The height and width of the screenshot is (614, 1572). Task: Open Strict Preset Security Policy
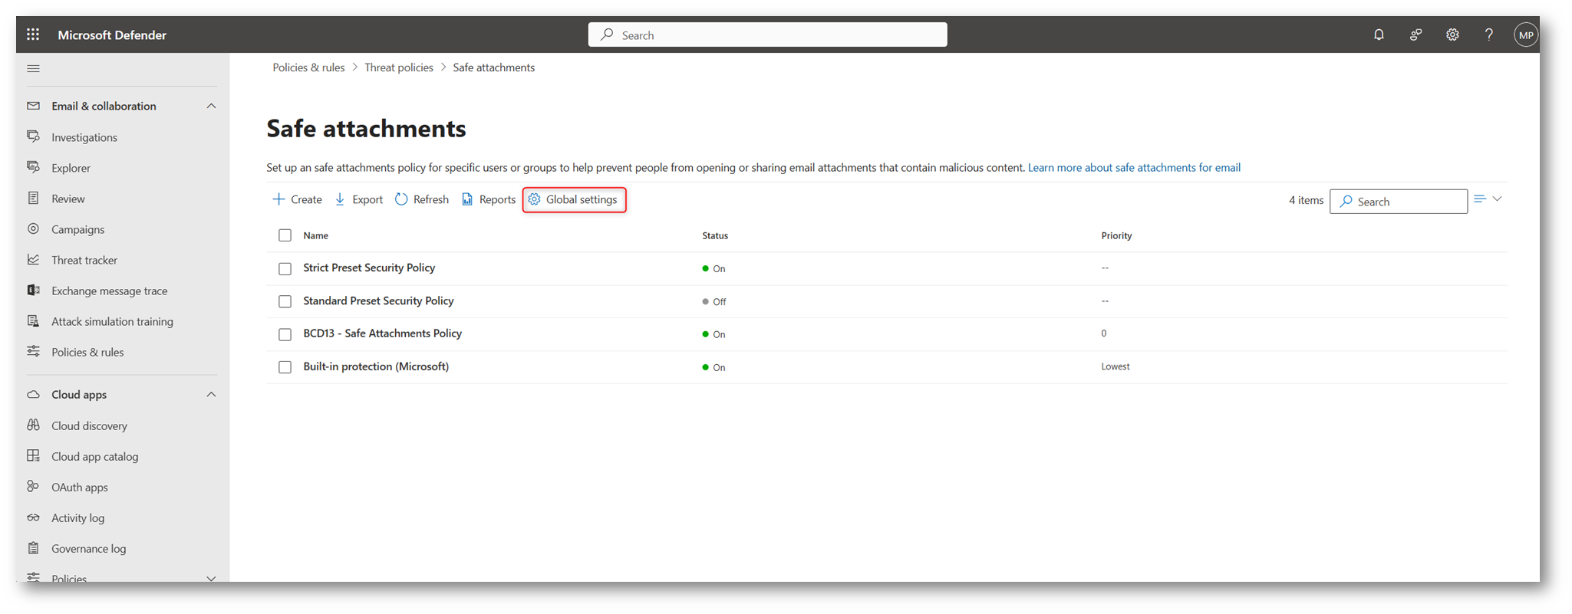click(369, 268)
